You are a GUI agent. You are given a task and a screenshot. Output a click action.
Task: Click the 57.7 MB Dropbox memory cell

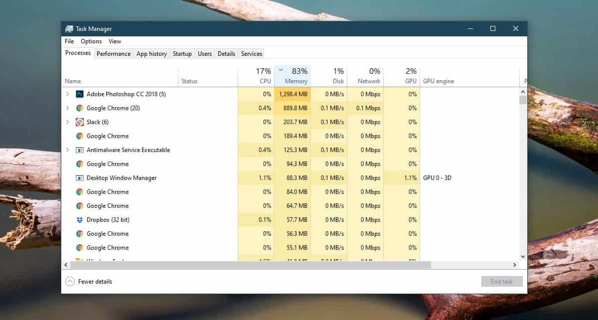click(293, 219)
